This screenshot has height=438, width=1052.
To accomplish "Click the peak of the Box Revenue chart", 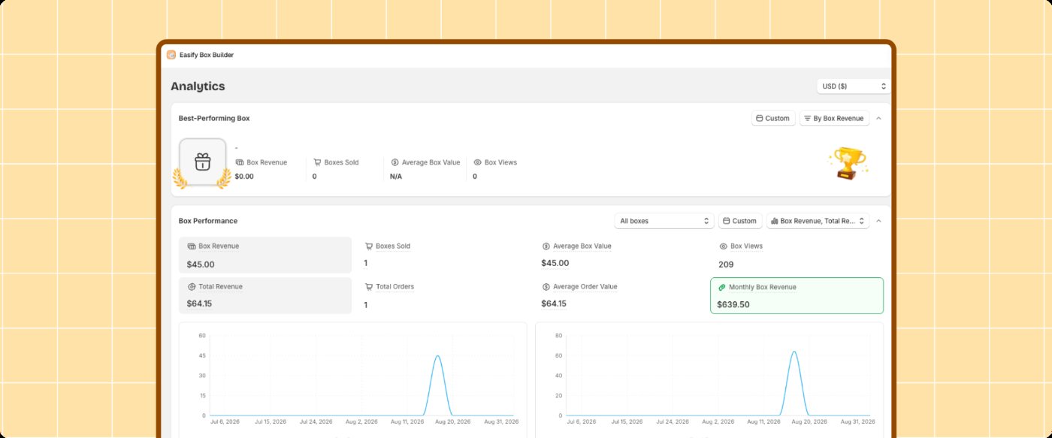I will (x=437, y=357).
